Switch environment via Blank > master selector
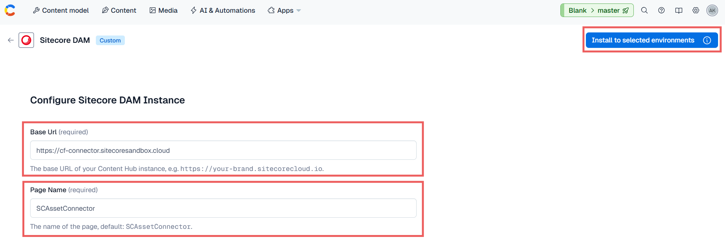 597,10
